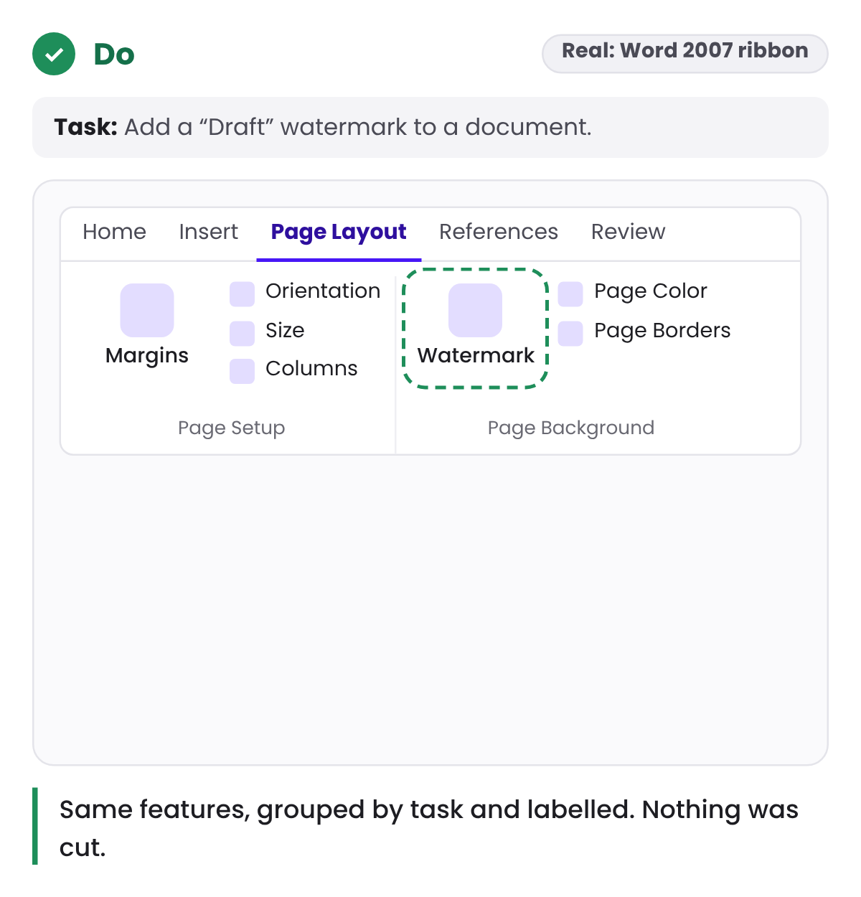Click the 'Same features, grouped by task' caption
Viewport: 861px width, 897px height.
[x=429, y=828]
